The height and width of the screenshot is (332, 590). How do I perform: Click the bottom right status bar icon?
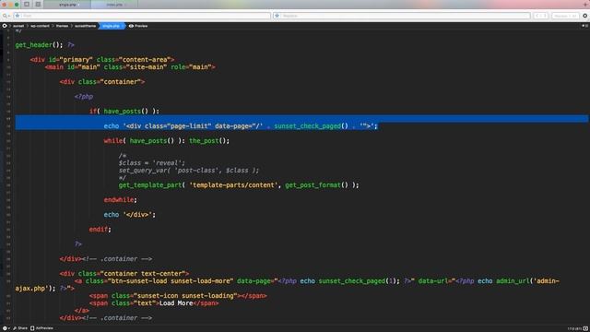(x=585, y=328)
